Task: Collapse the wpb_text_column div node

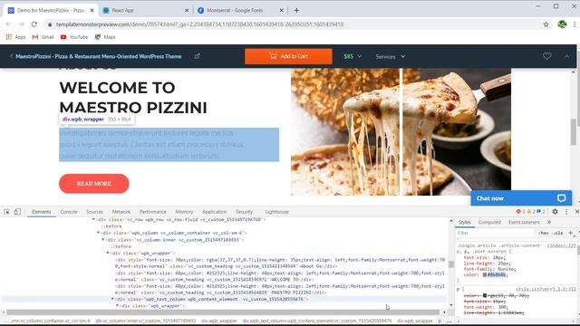Action: (112, 299)
